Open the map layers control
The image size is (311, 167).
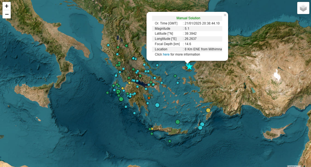[x=303, y=8]
